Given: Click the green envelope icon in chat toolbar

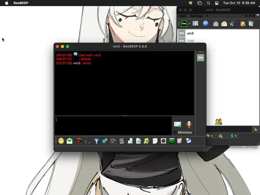Looking at the screenshot, I should coord(70,141).
